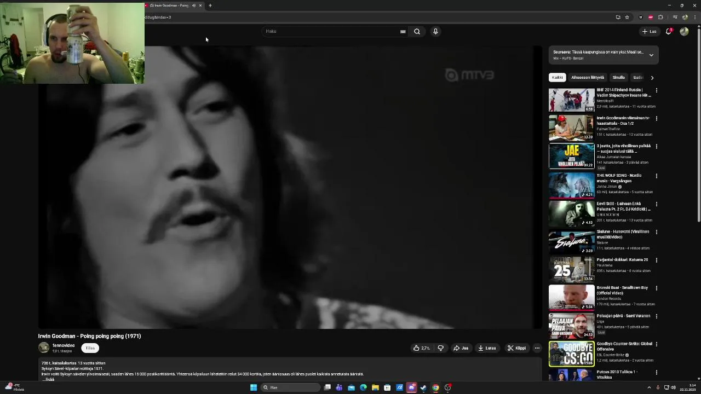701x394 pixels.
Task: Select the Sinulle filter chip
Action: (x=619, y=78)
